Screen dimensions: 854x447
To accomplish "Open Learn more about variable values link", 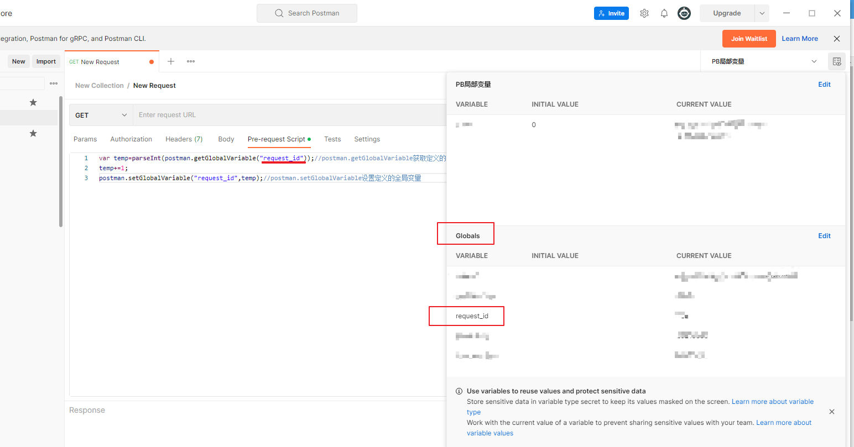I will pos(784,423).
